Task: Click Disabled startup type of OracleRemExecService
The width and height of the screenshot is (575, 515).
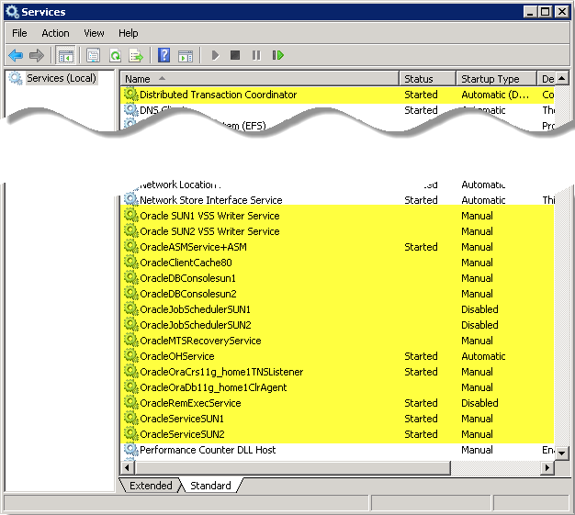Action: [x=479, y=403]
